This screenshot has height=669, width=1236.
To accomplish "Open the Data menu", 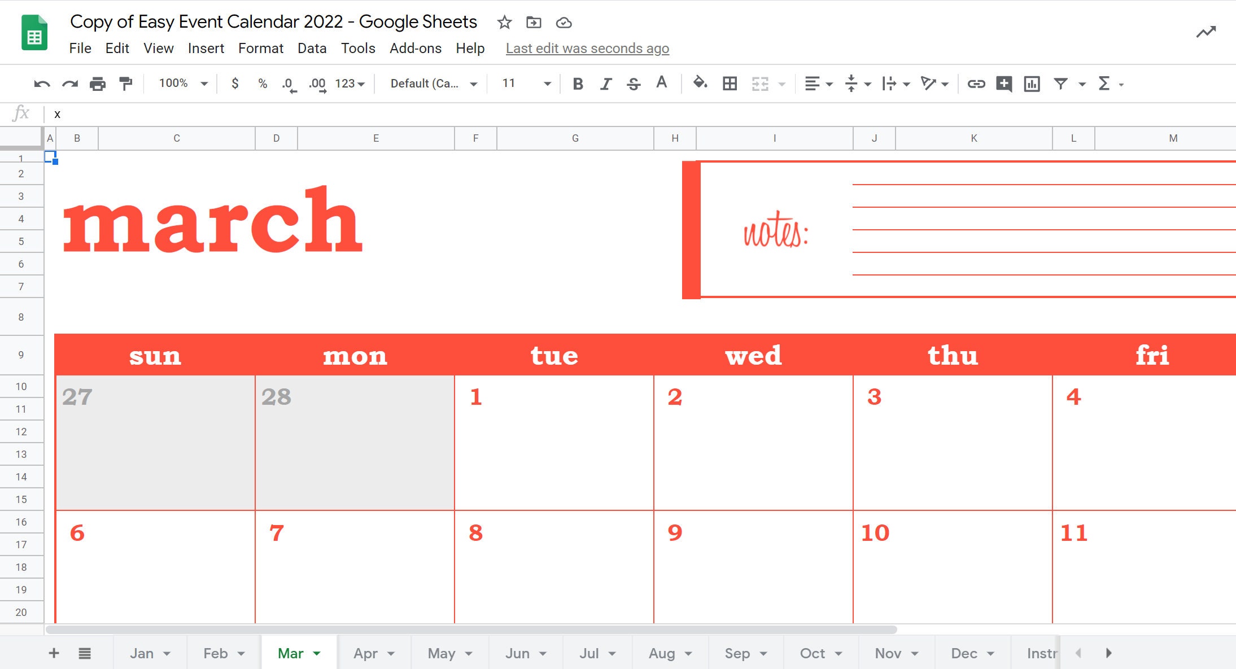I will click(x=312, y=49).
